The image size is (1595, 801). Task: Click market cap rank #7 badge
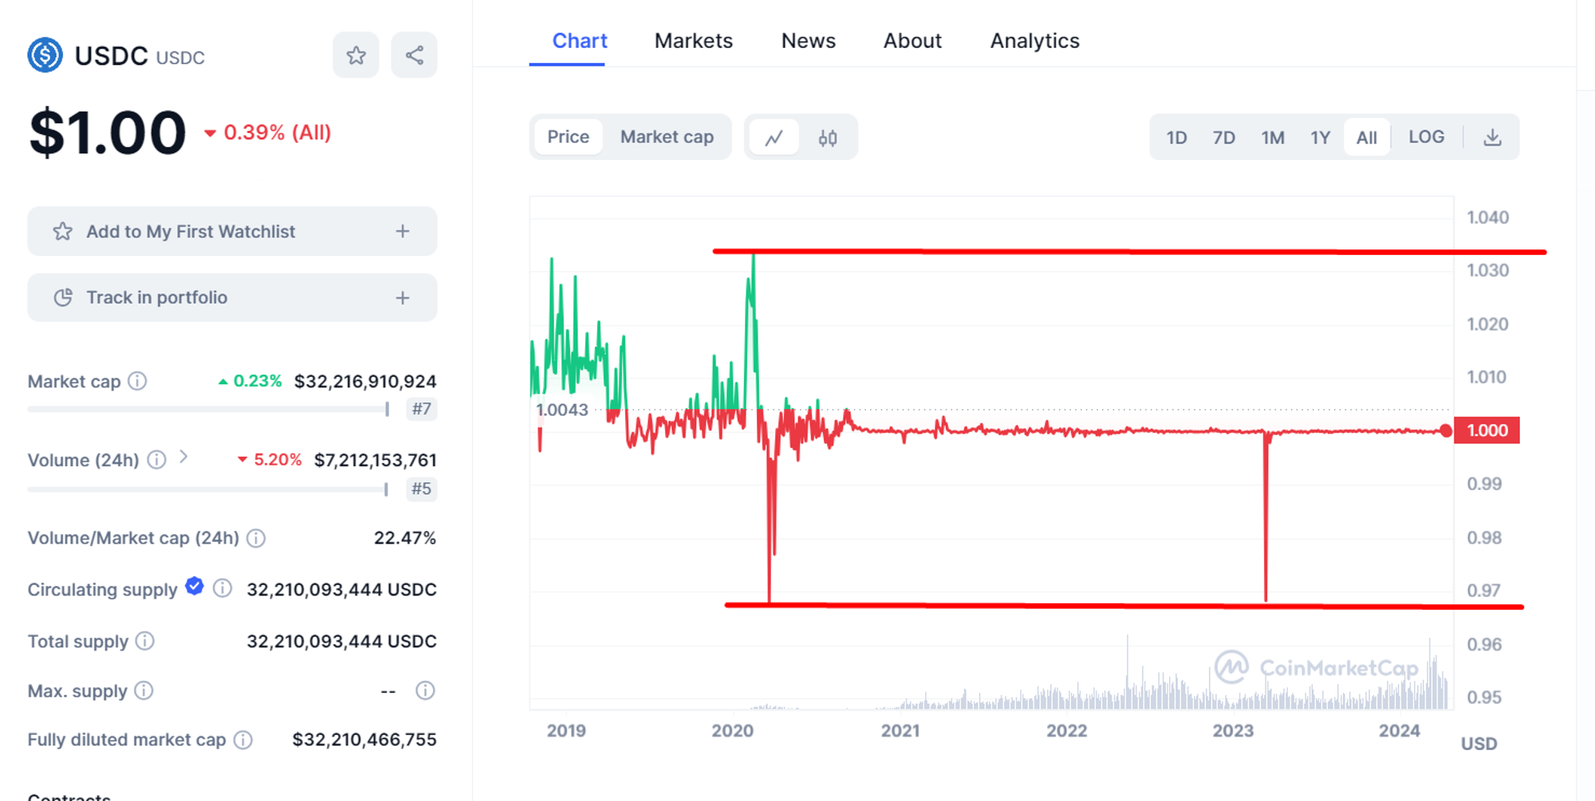pos(421,409)
